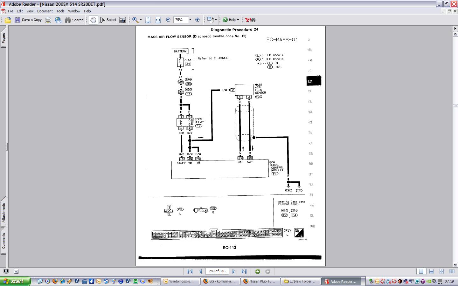The width and height of the screenshot is (458, 286).
Task: Open the Tools menu
Action: pyautogui.click(x=60, y=11)
